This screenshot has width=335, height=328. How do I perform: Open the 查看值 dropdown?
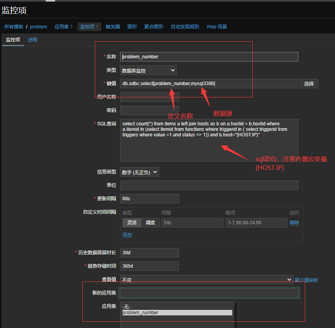coord(207,280)
